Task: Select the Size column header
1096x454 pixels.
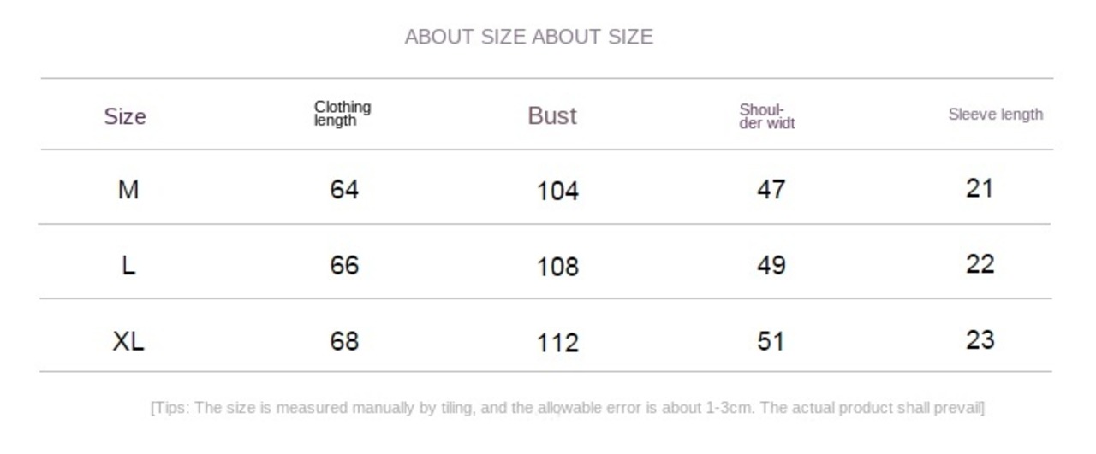Action: 125,116
